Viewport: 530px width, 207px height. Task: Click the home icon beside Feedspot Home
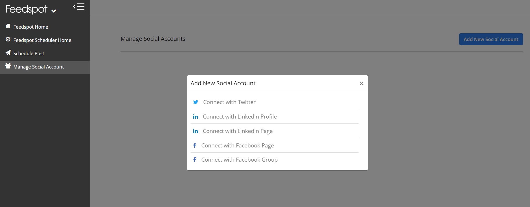point(8,26)
